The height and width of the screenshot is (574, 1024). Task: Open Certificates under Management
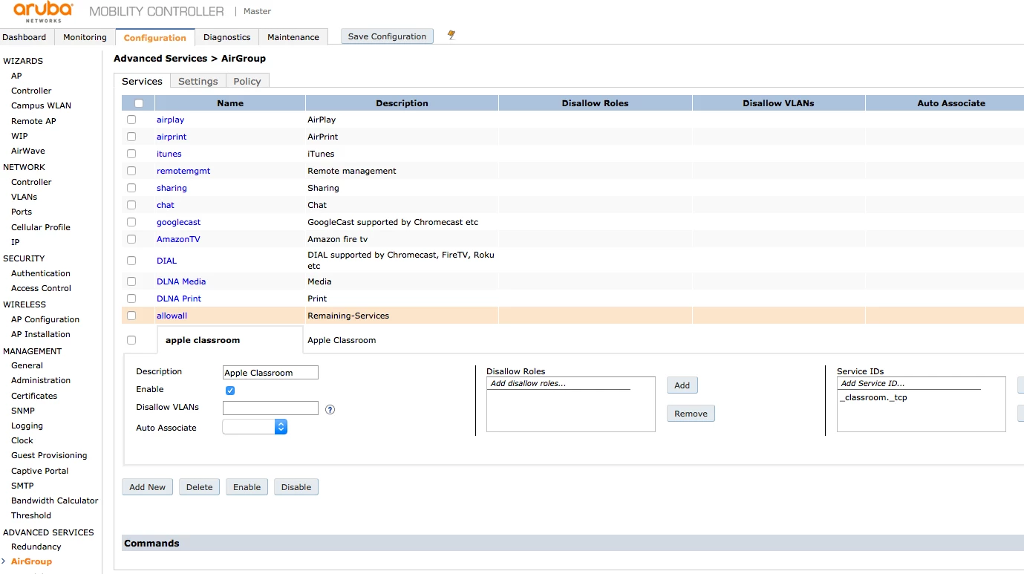(34, 396)
